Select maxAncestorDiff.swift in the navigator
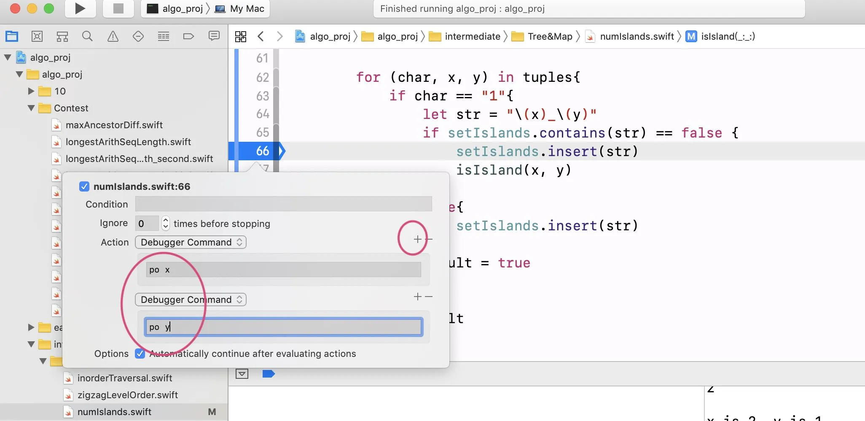865x421 pixels. [x=114, y=125]
